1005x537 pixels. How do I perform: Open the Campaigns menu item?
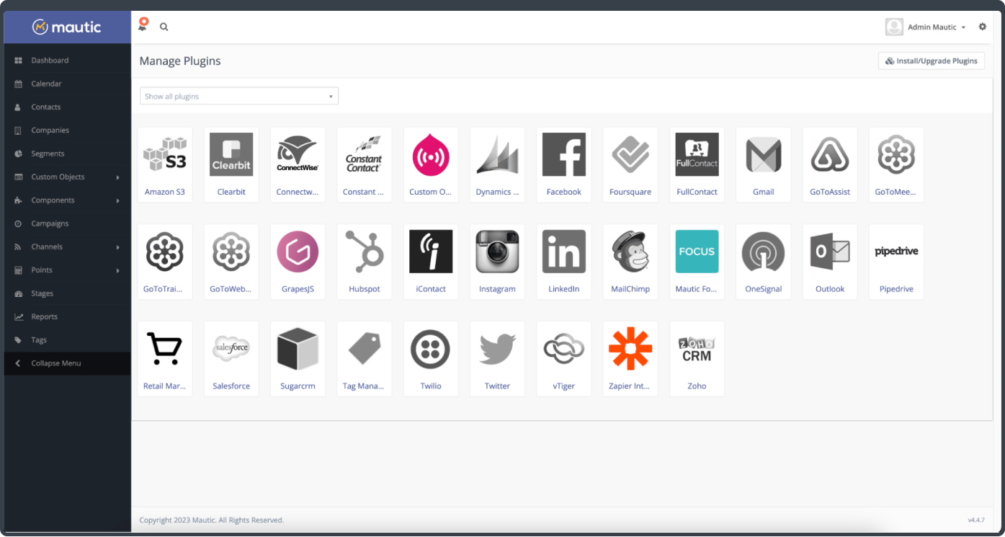[x=50, y=223]
